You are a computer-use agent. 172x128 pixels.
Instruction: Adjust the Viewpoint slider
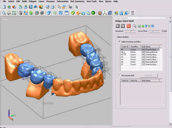[x=130, y=31]
